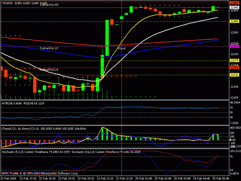Image resolution: width=241 pixels, height=181 pixels.
Task: Click the 22 Feb 21:15 time label
Action: [x=105, y=179]
